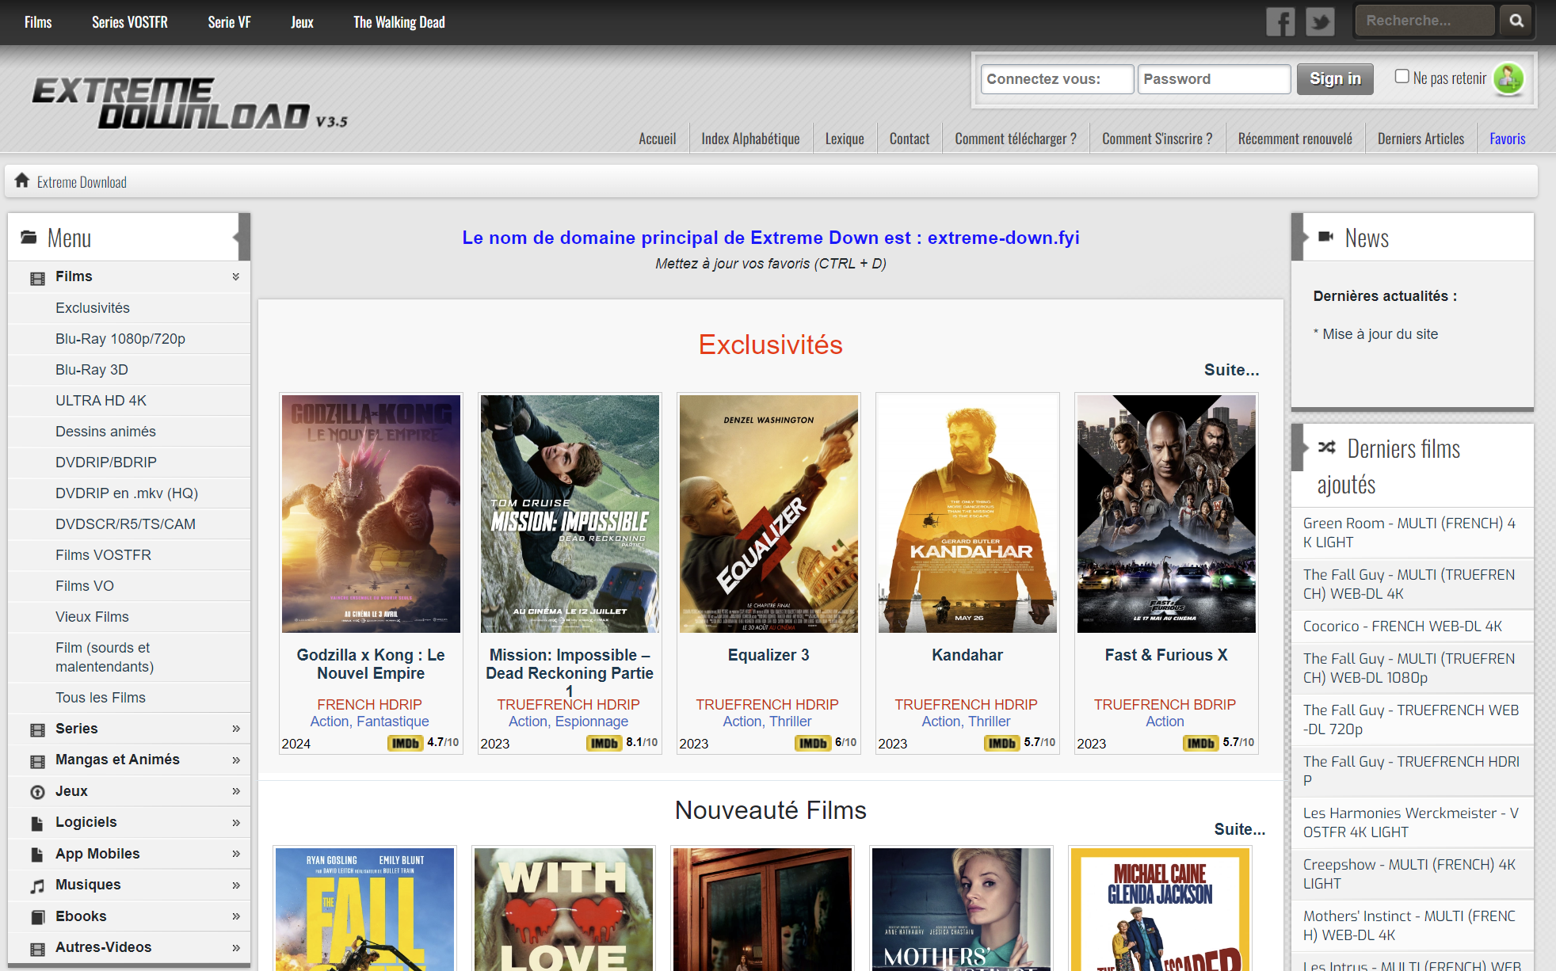
Task: Open Kandahar poster thumbnail
Action: click(967, 513)
